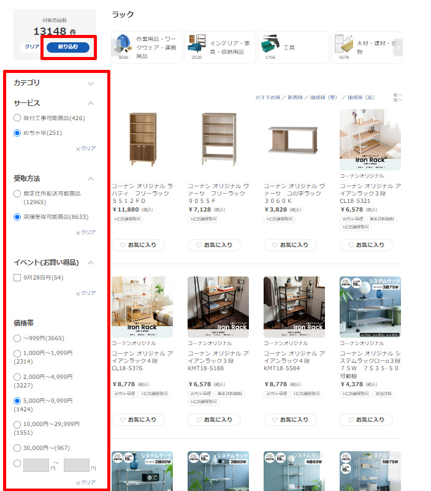Select 取付工事可能商品(426) radio option
Screen dimensions: 431x491
(x=17, y=118)
